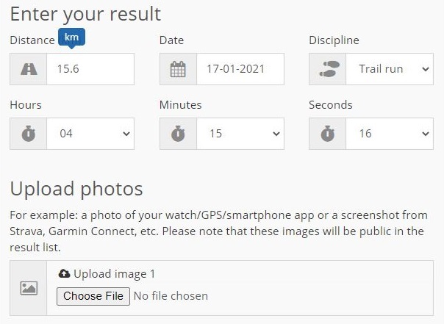Open the Seconds dropdown showing 16
The height and width of the screenshot is (324, 444).
390,134
